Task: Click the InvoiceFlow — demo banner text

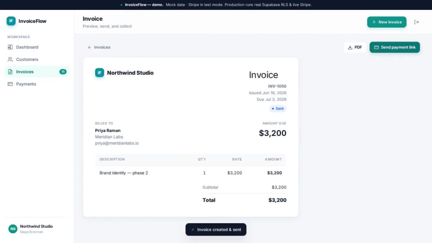Action: (144, 5)
